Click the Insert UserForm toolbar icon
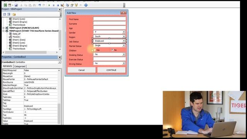The width and height of the screenshot is (247, 139). tap(10, 5)
